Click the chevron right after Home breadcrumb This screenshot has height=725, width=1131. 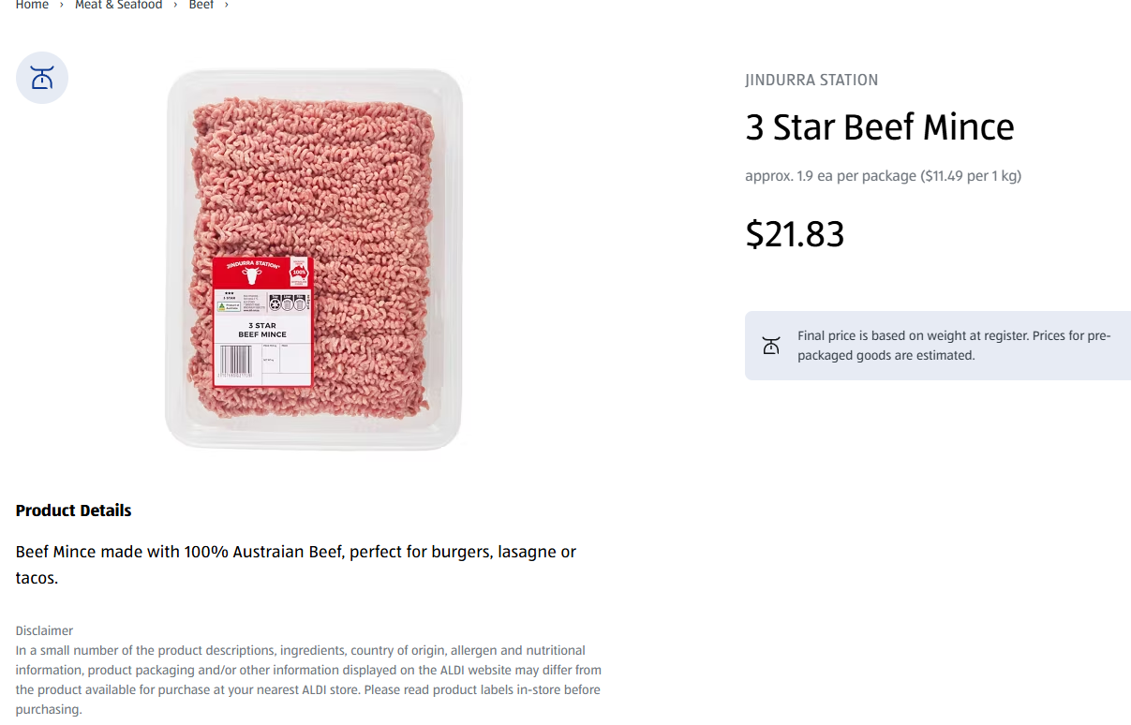coord(62,6)
